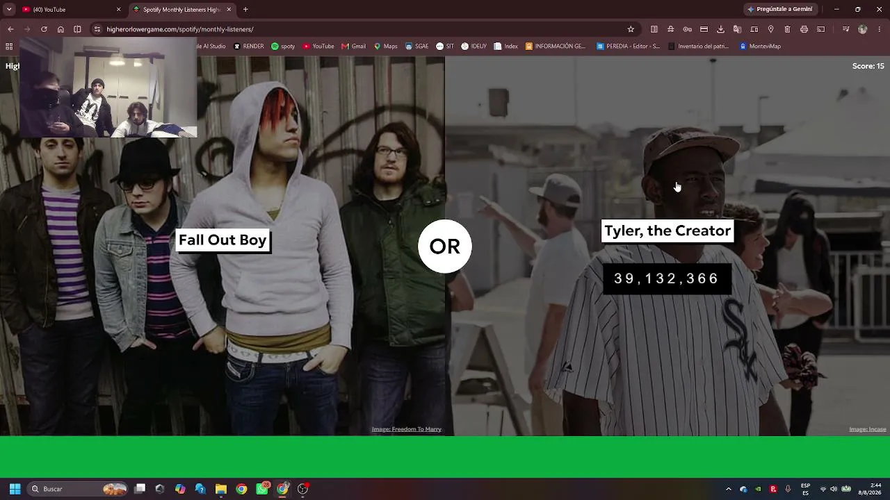Open the SGAE bookmark
This screenshot has height=500, width=890.
(x=417, y=47)
